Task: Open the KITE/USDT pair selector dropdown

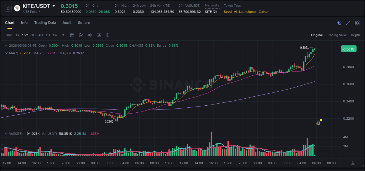Action: [x=53, y=6]
